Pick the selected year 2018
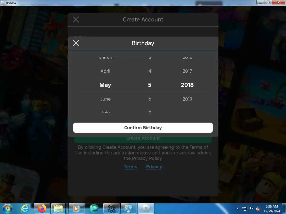Viewport: 286px width, 214px height. tap(187, 85)
